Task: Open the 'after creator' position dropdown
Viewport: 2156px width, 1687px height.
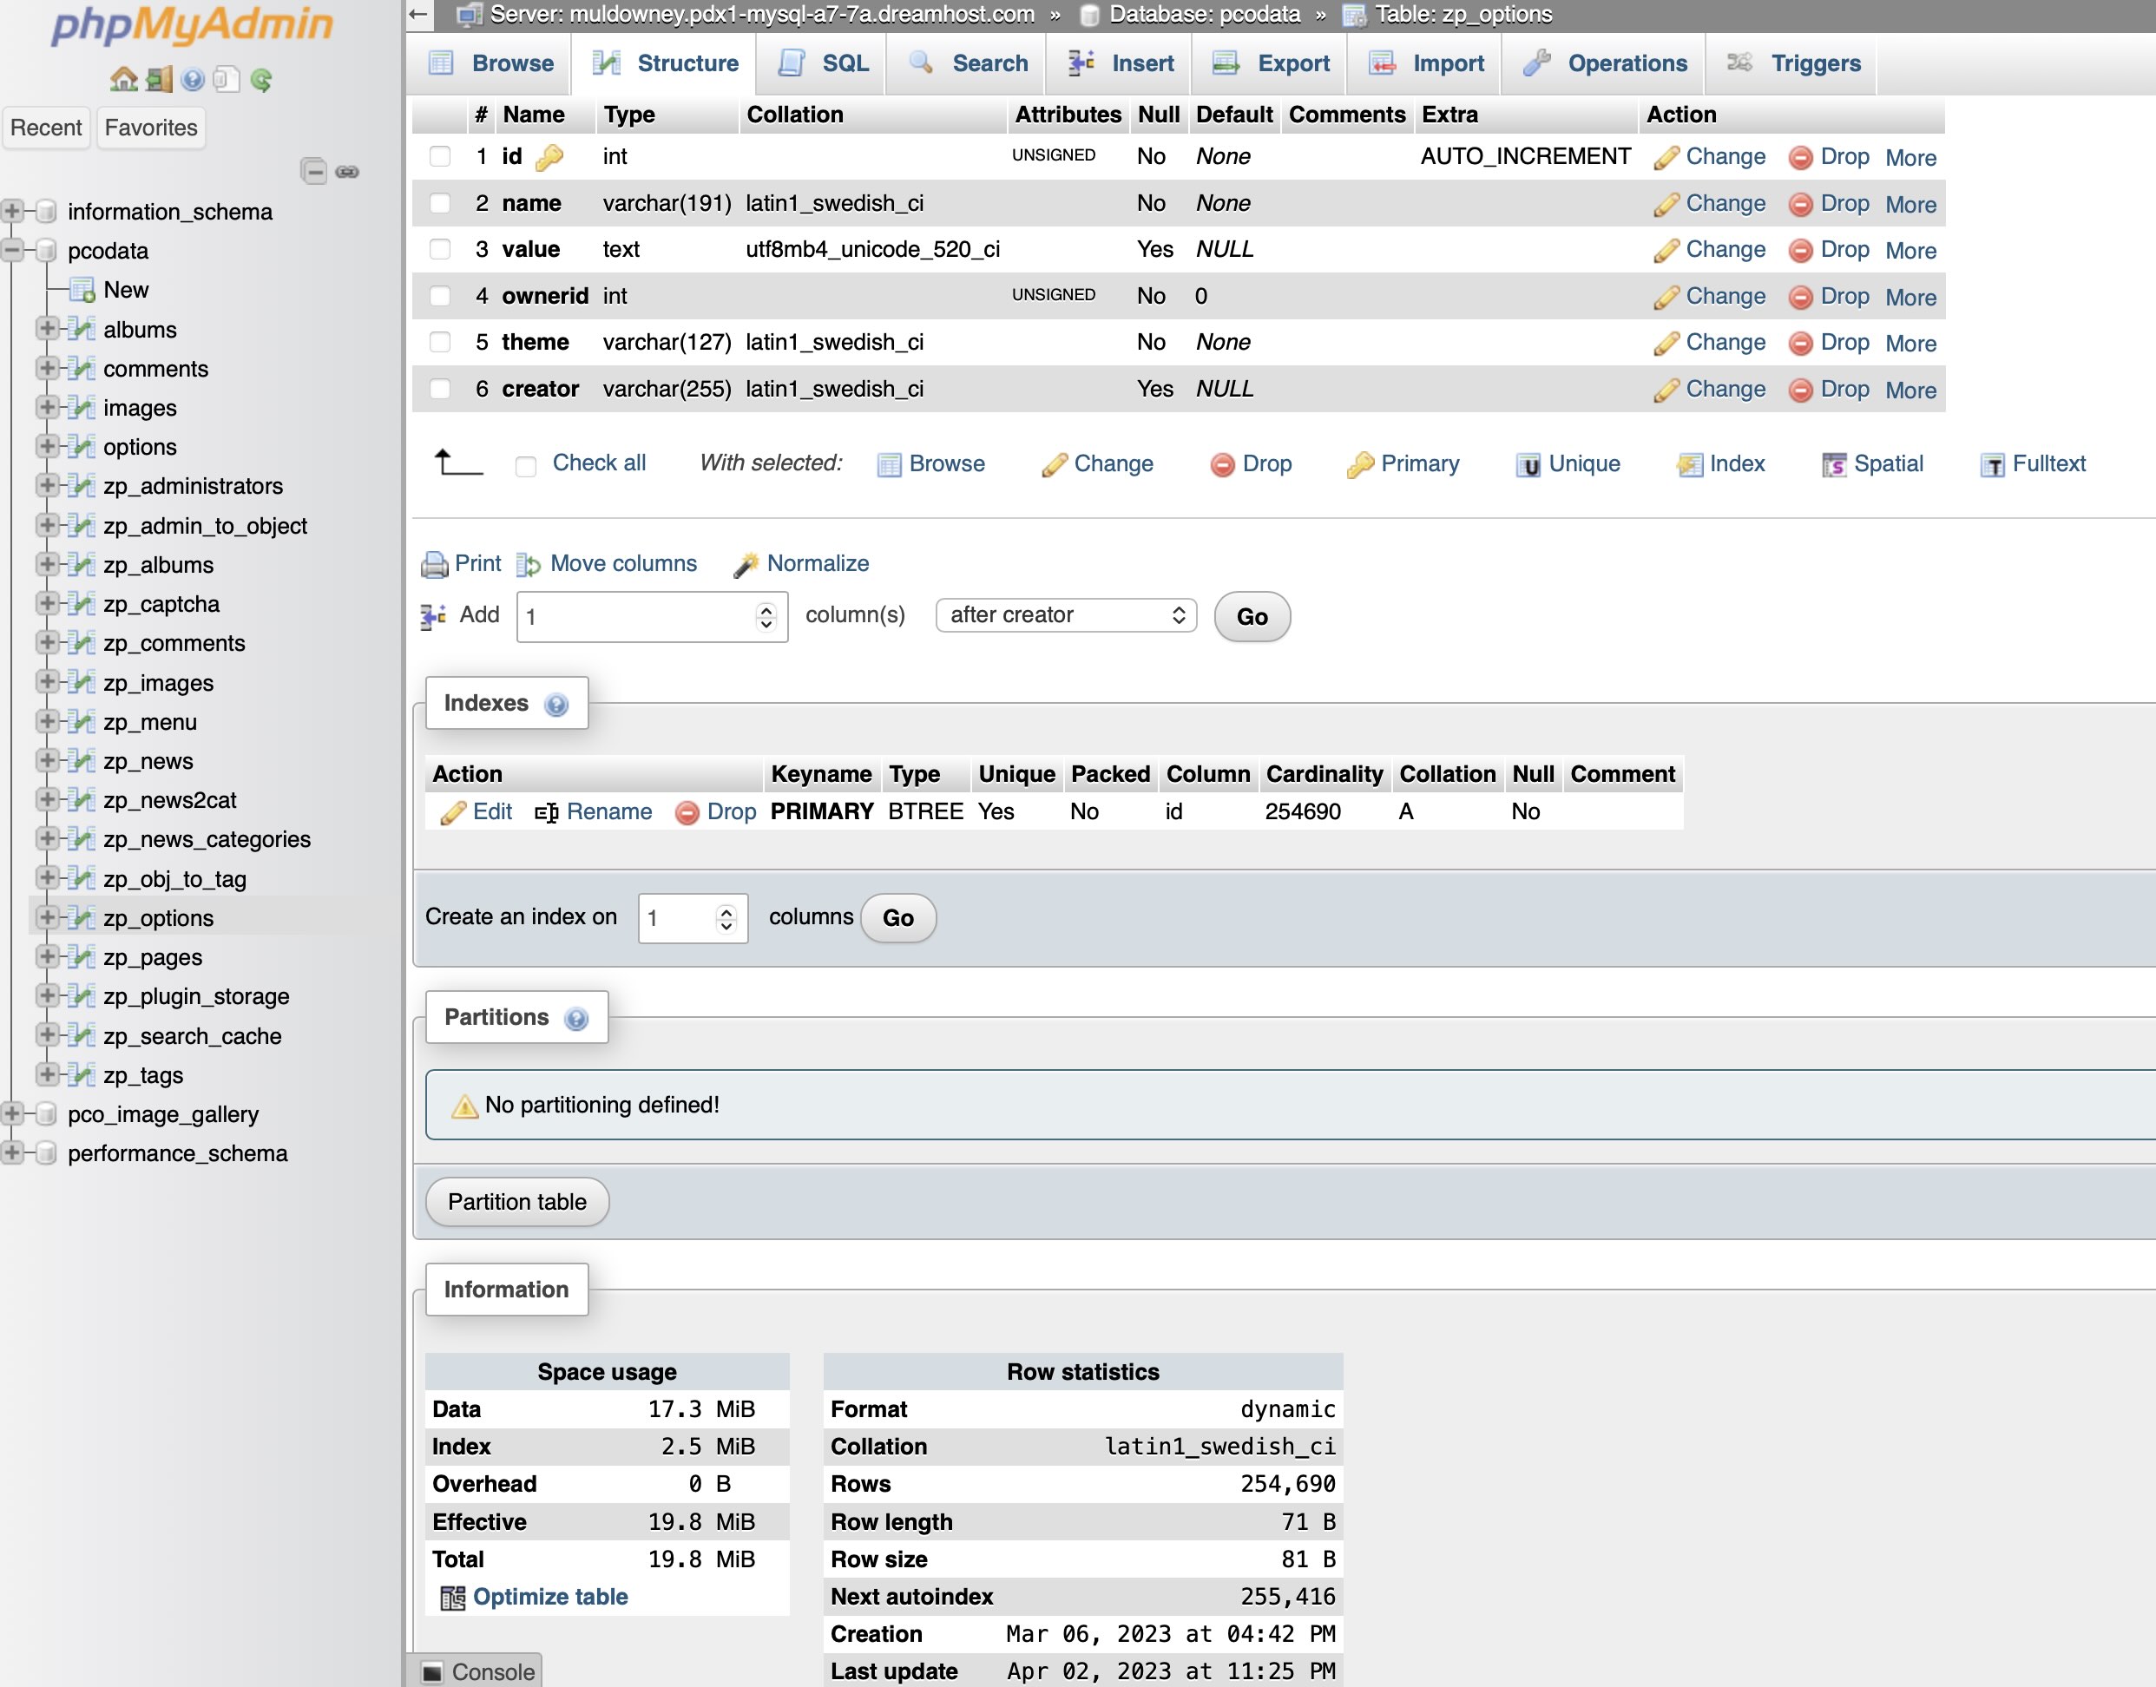Action: click(1066, 615)
